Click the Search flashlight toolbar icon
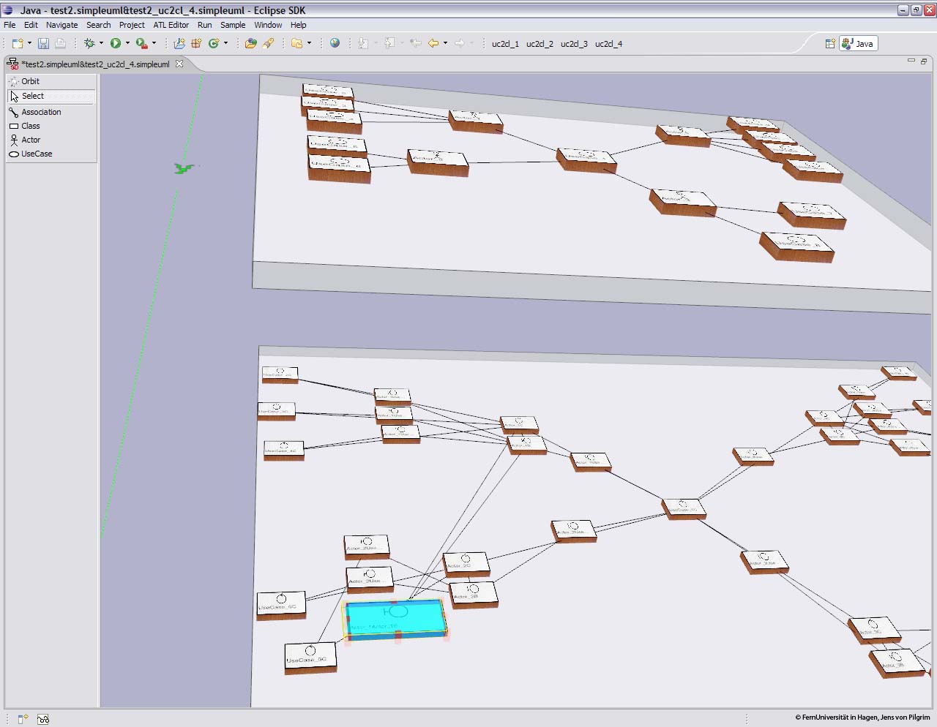This screenshot has height=727, width=937. [x=268, y=44]
